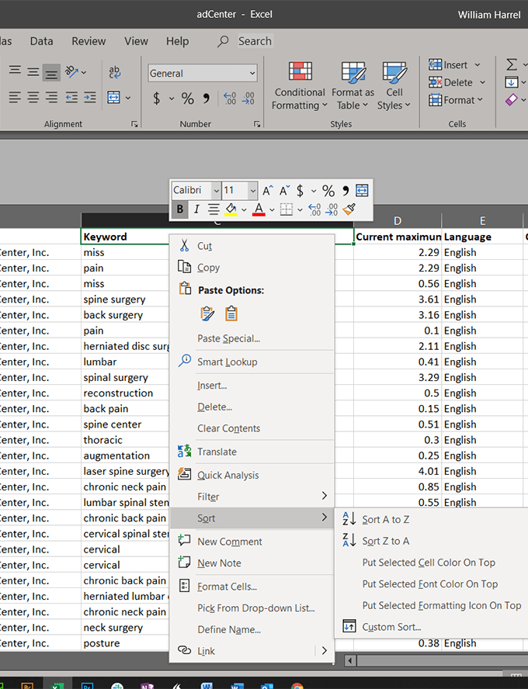Toggle Bold in the mini toolbar

pos(180,209)
